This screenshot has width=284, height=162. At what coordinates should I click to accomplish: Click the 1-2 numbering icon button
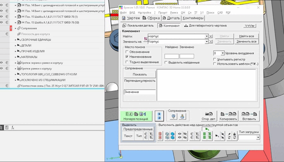[x=159, y=116]
